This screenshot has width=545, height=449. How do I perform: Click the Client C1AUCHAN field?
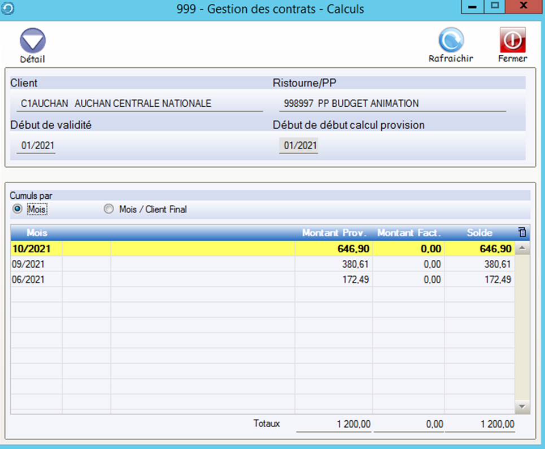[x=139, y=104]
